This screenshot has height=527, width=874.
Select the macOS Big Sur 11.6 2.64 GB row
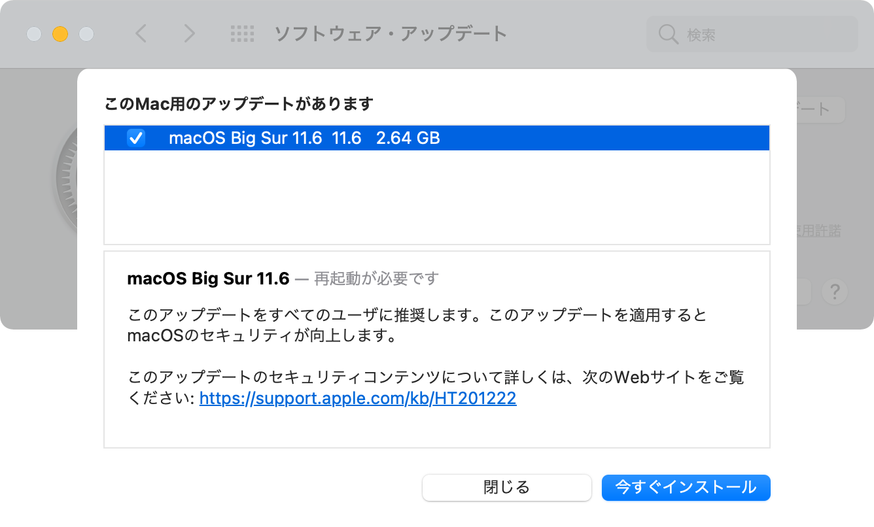(437, 138)
